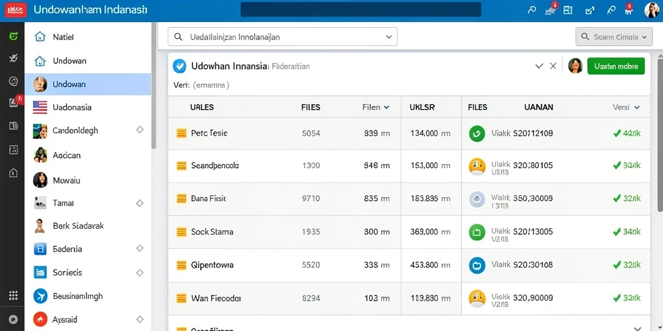Expand the Aysraid sidebar item diamond

[x=140, y=319]
